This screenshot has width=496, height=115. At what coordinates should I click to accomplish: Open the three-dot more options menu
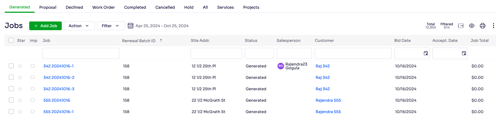pyautogui.click(x=493, y=26)
